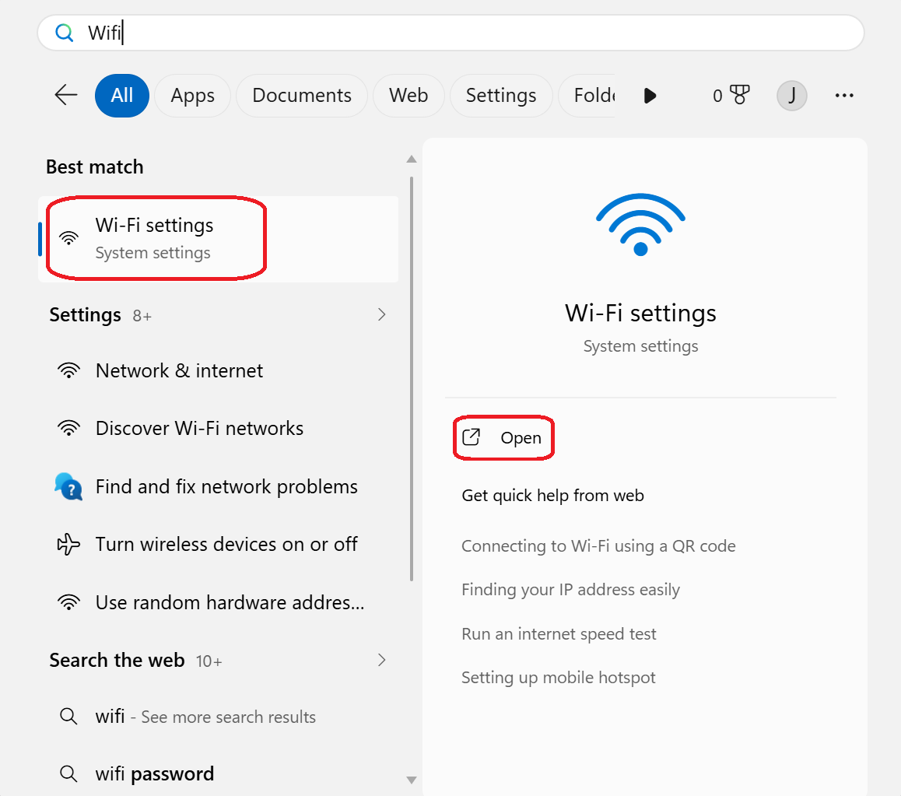Click the search magnifier icon in search box

64,33
